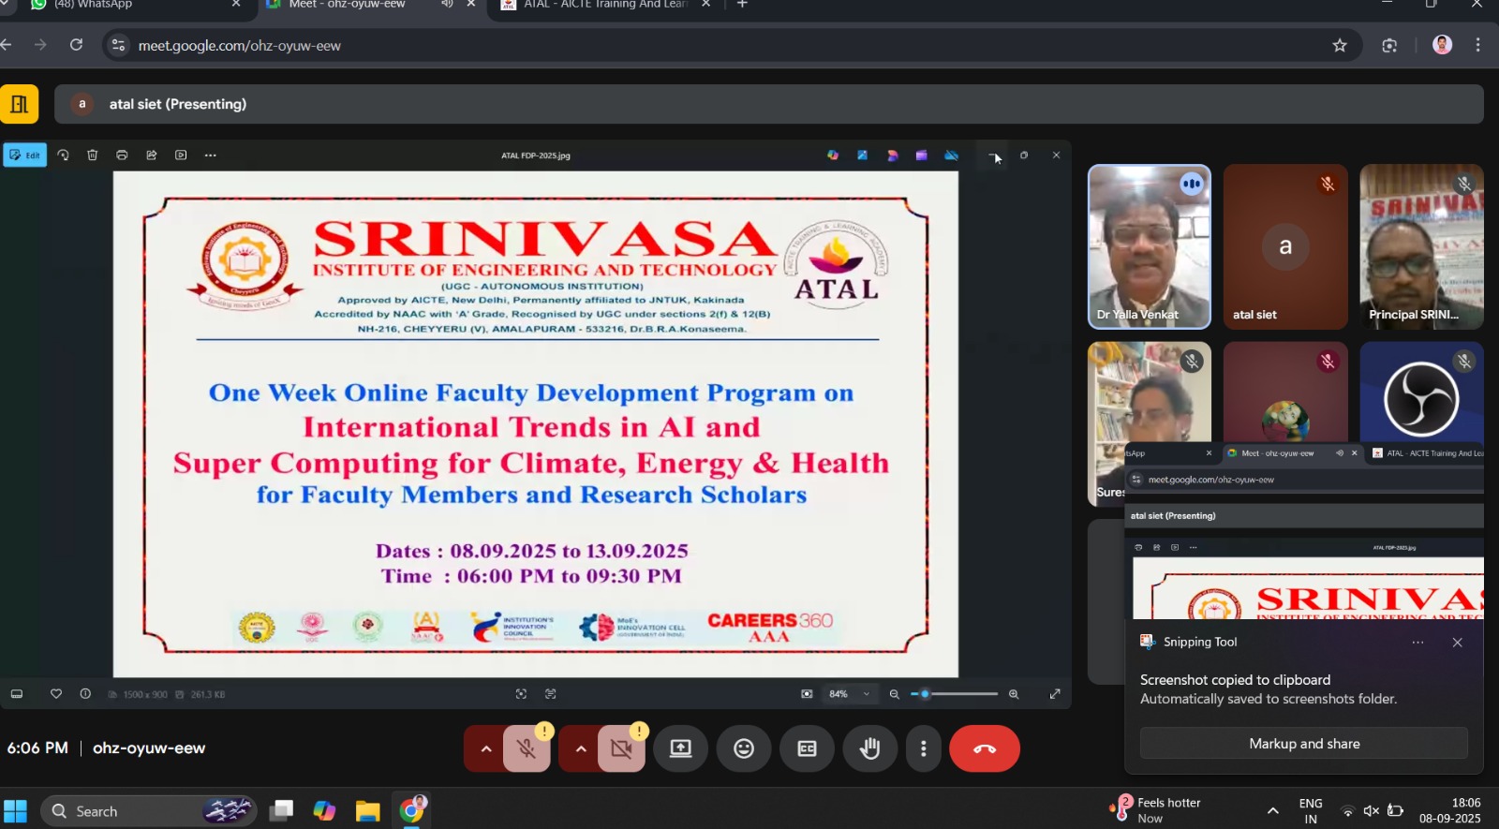Image resolution: width=1499 pixels, height=829 pixels.
Task: Open File Explorer from the taskbar
Action: pyautogui.click(x=367, y=811)
